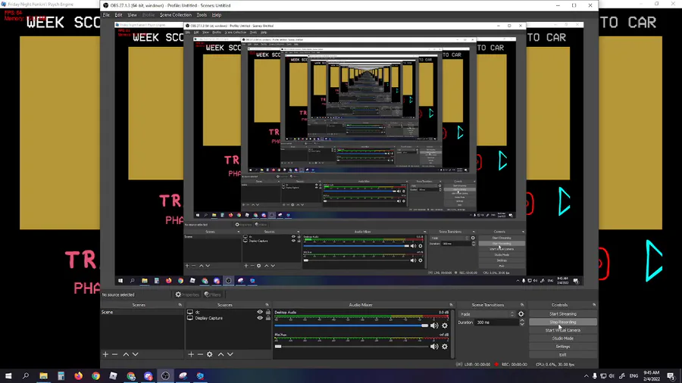
Task: Pop out the Controls dock
Action: click(594, 305)
